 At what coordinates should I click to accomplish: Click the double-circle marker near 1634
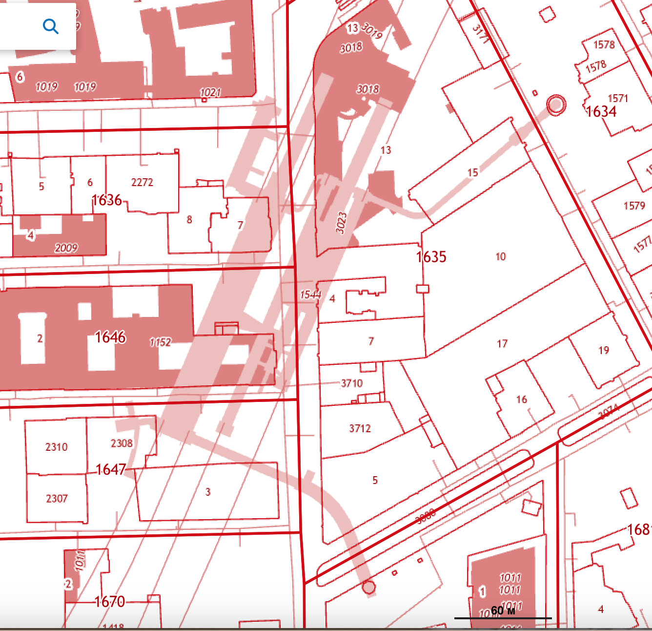556,105
